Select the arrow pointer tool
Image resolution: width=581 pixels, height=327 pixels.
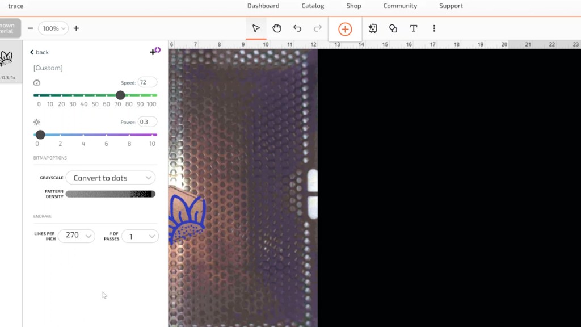(x=256, y=28)
